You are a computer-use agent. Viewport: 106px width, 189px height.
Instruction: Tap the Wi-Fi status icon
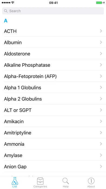(x=12, y=2)
